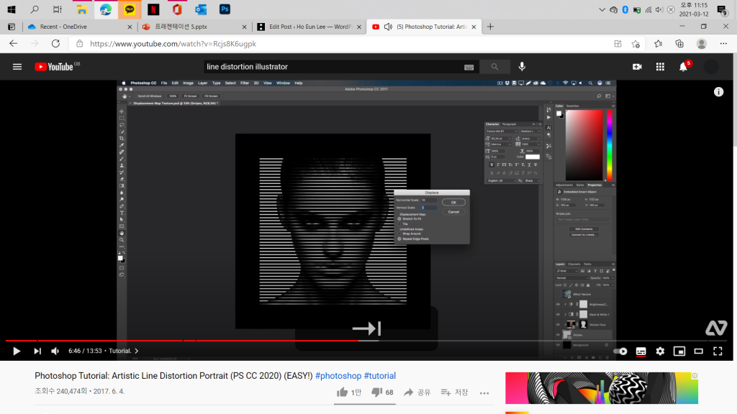Select the Gradient tool

click(122, 186)
